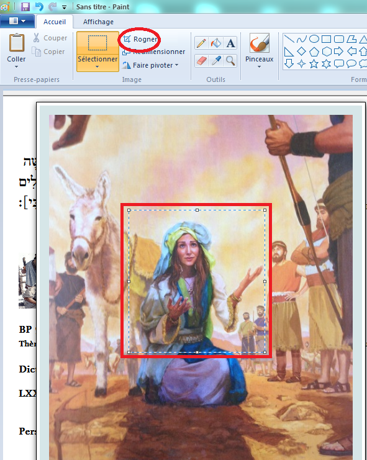367x460 pixels.
Task: Click the Sélectionner rectangle tool
Action: [97, 43]
